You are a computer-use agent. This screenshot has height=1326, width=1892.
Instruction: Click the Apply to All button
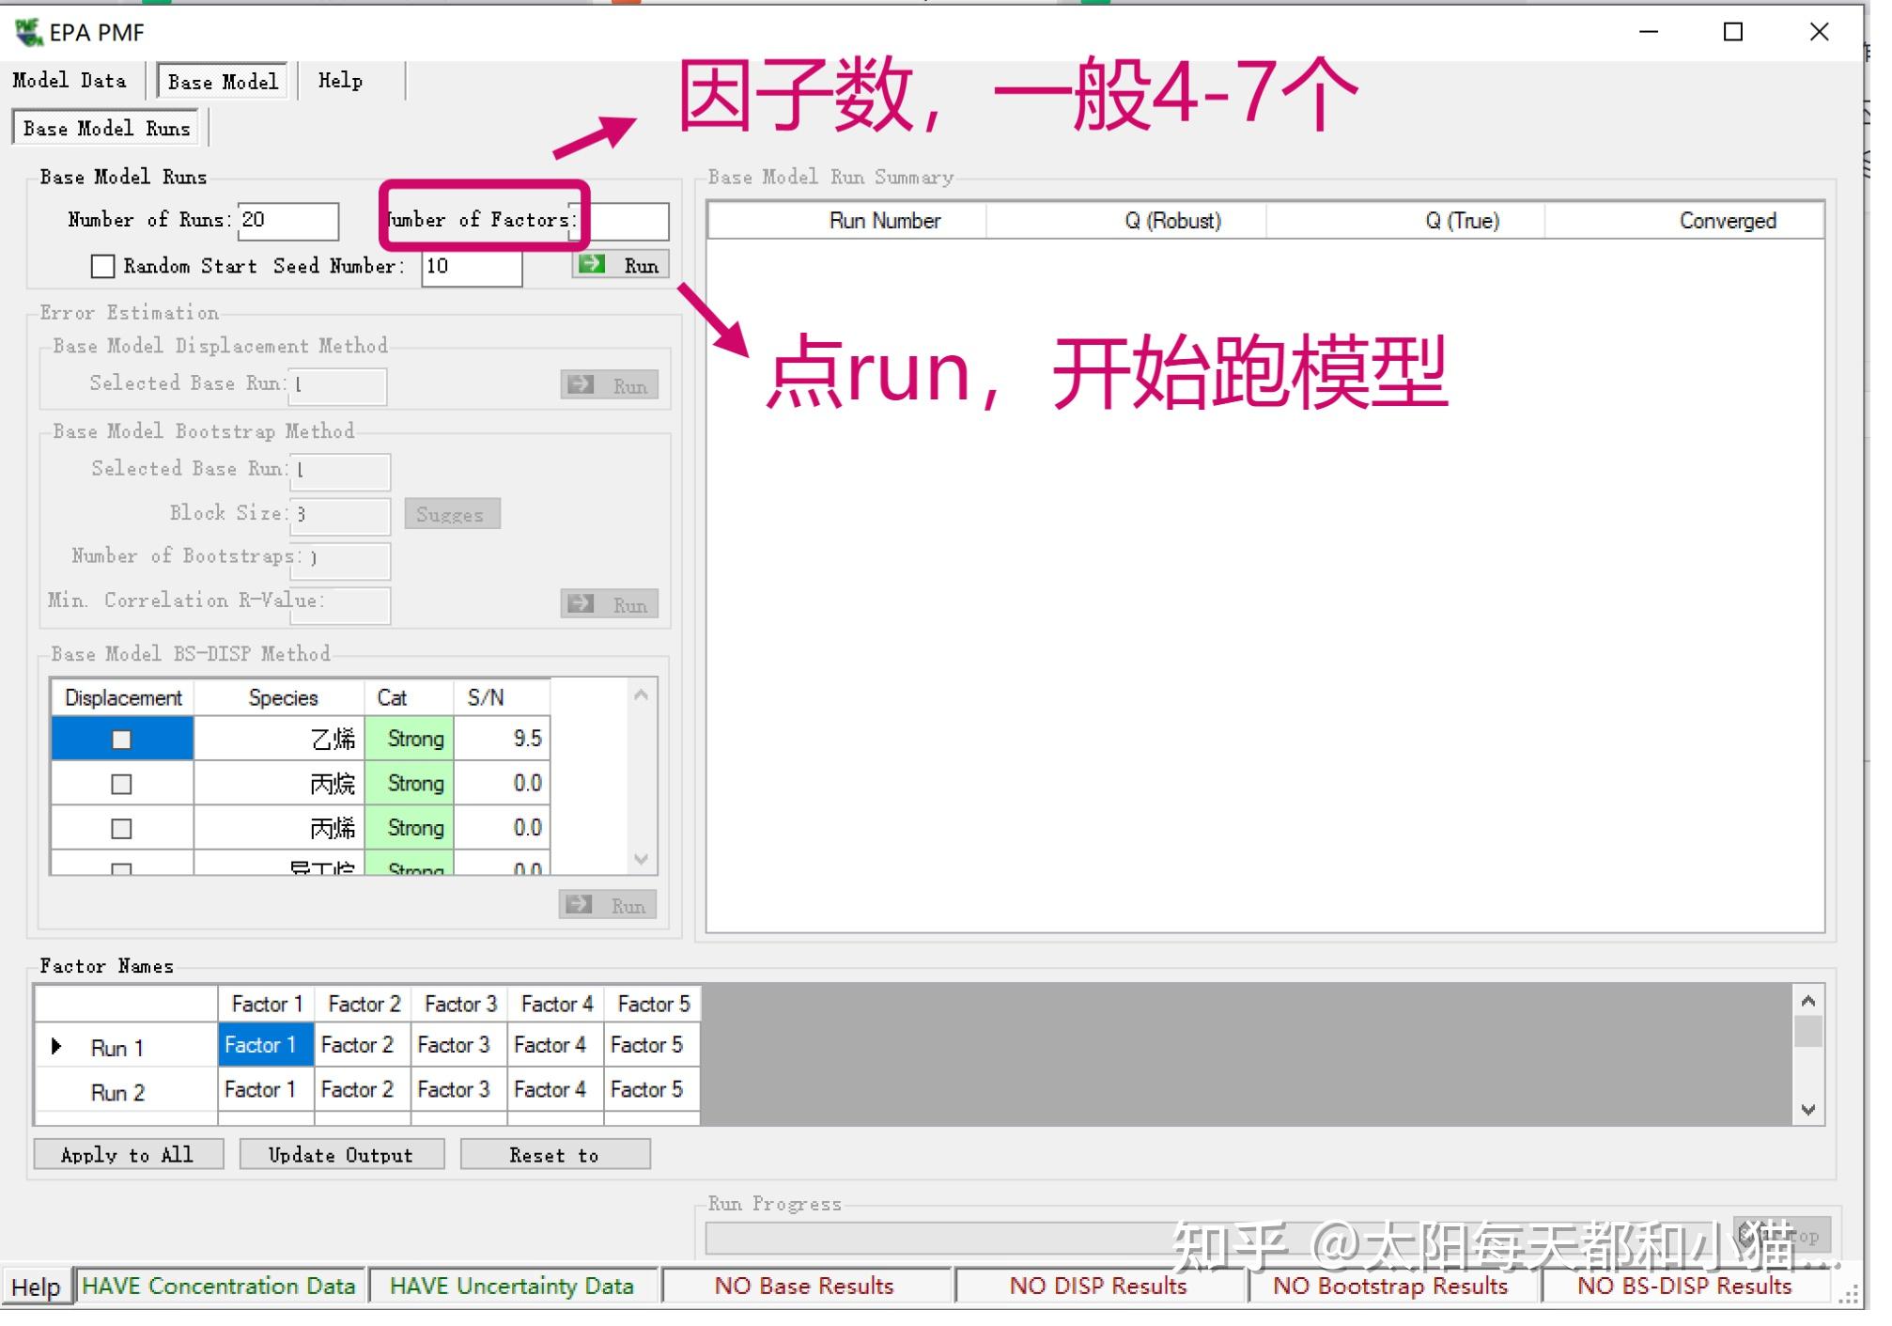(x=128, y=1155)
